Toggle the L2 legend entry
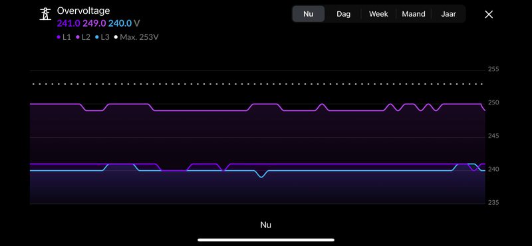Viewport: 532px width, 246px height. click(x=83, y=37)
